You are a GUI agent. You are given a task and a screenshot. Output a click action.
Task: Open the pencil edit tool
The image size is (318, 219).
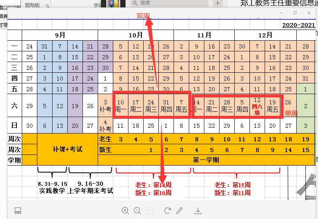179,211
